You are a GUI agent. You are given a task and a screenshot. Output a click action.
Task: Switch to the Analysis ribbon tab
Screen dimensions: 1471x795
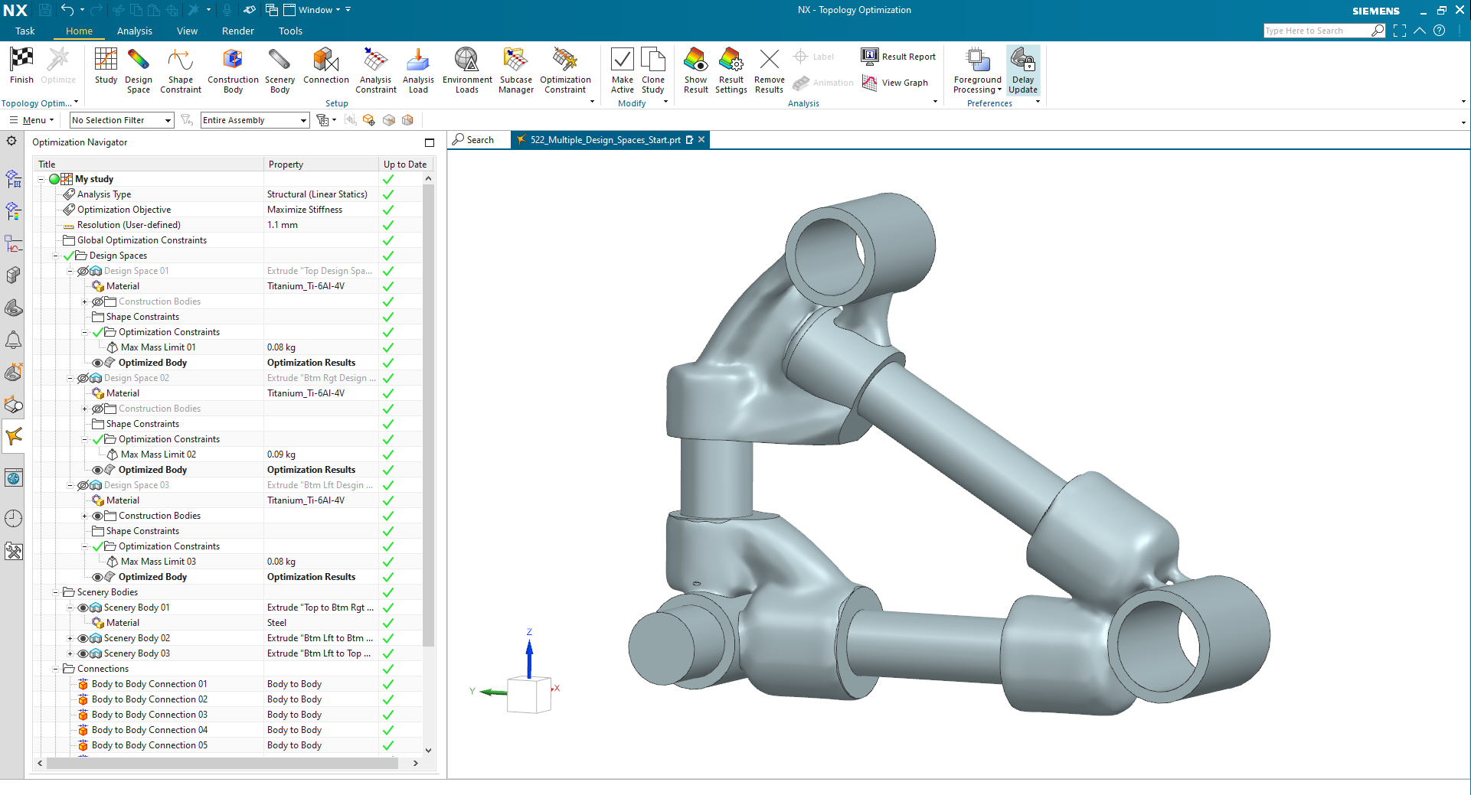pyautogui.click(x=135, y=31)
